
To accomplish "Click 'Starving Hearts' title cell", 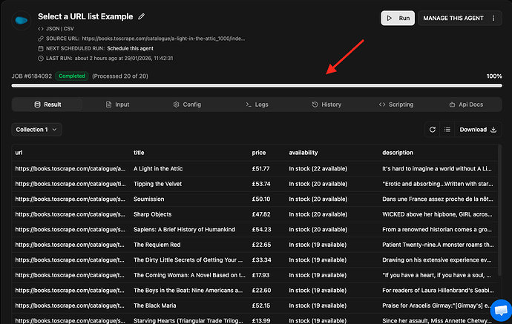I will click(188, 321).
